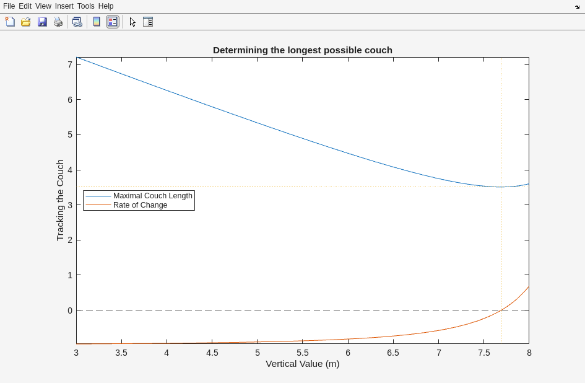Open the File menu
Viewport: 585px width, 383px height.
[9, 6]
